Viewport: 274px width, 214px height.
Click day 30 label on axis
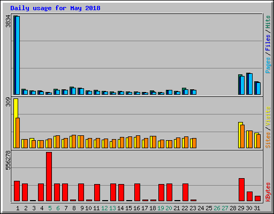tap(249, 208)
